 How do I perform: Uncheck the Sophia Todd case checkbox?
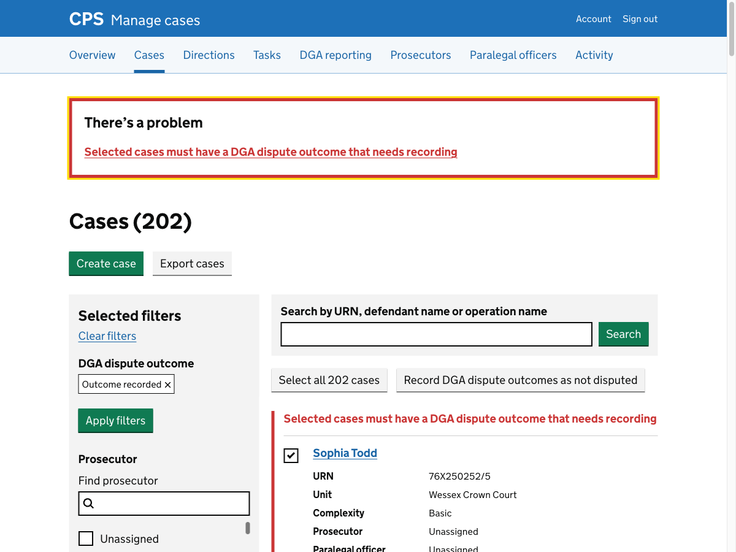pyautogui.click(x=291, y=456)
